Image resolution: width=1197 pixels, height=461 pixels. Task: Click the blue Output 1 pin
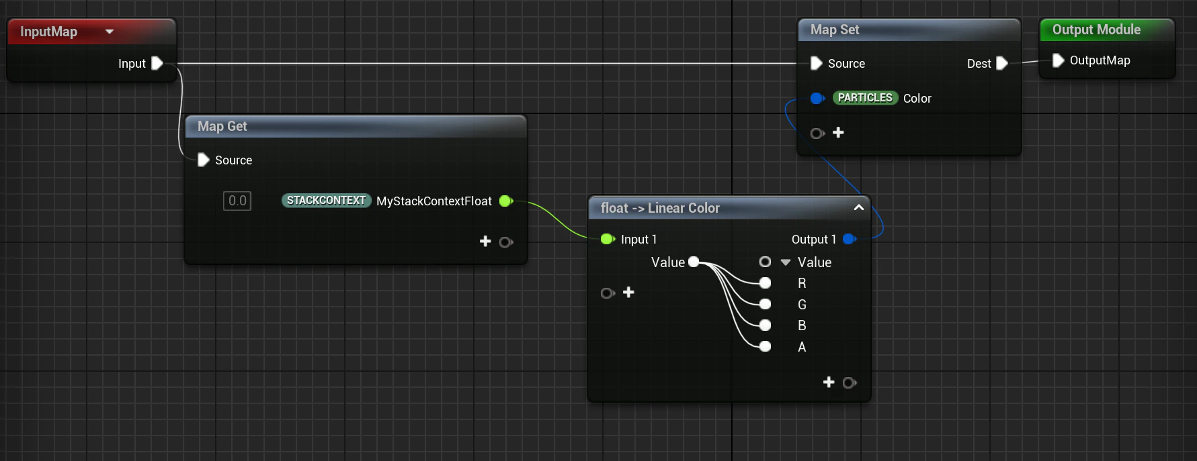pos(850,239)
